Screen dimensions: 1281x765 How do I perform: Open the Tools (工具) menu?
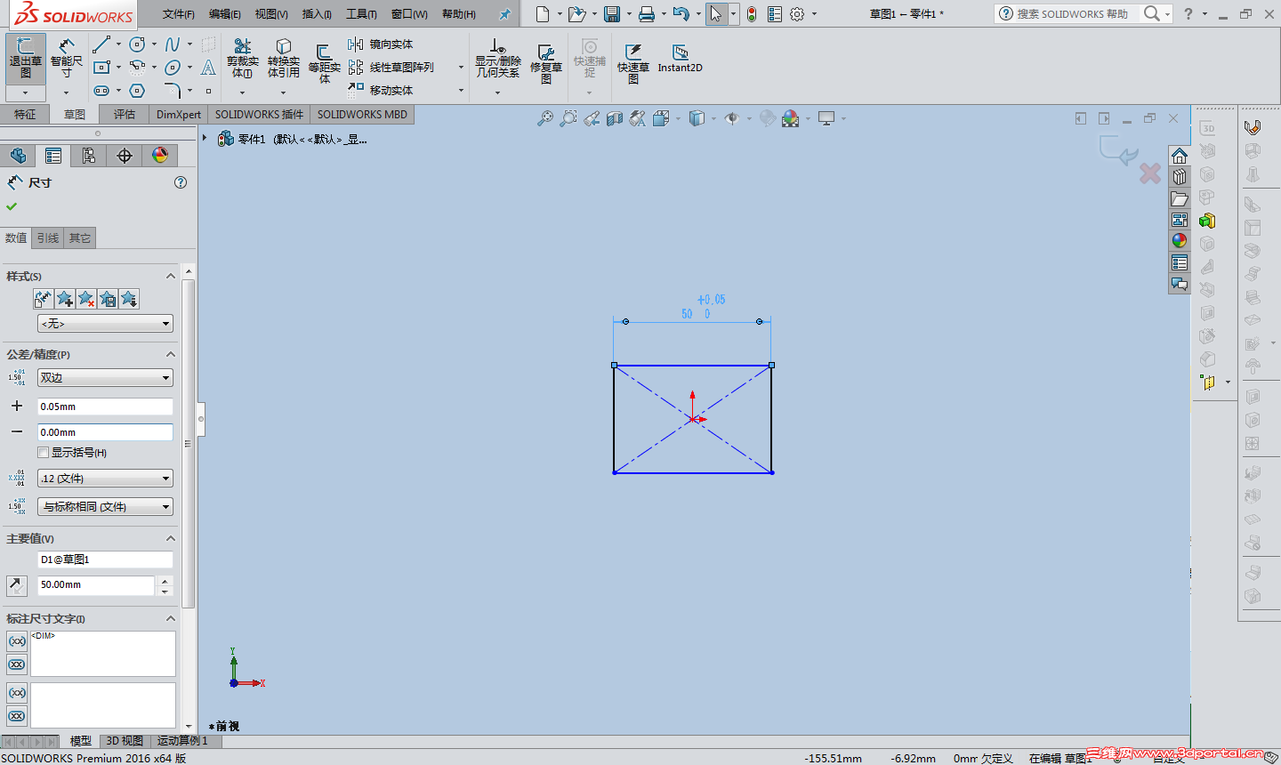361,14
